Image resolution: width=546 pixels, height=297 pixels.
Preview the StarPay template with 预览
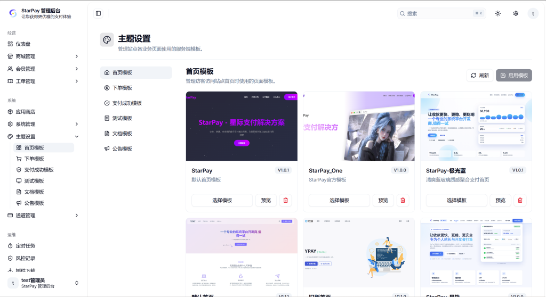point(266,200)
